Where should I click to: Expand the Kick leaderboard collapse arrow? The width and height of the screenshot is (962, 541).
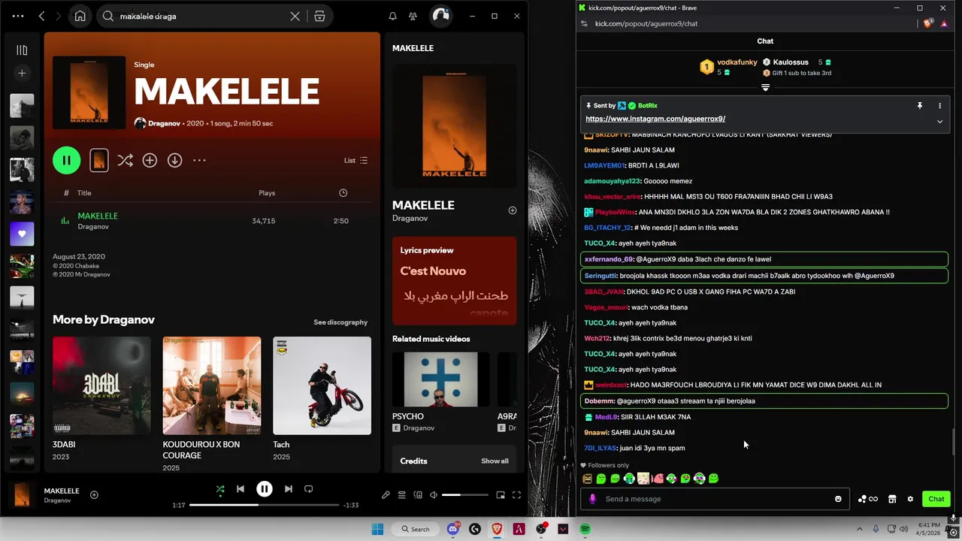pyautogui.click(x=765, y=88)
